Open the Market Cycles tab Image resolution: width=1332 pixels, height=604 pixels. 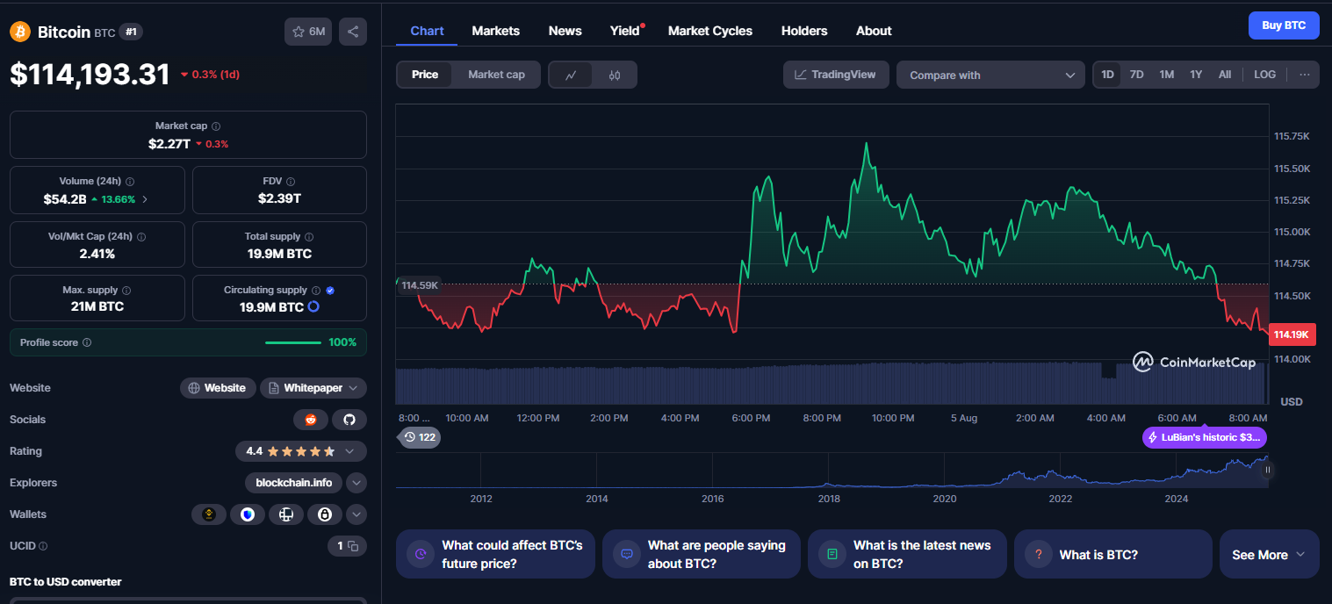pyautogui.click(x=710, y=31)
